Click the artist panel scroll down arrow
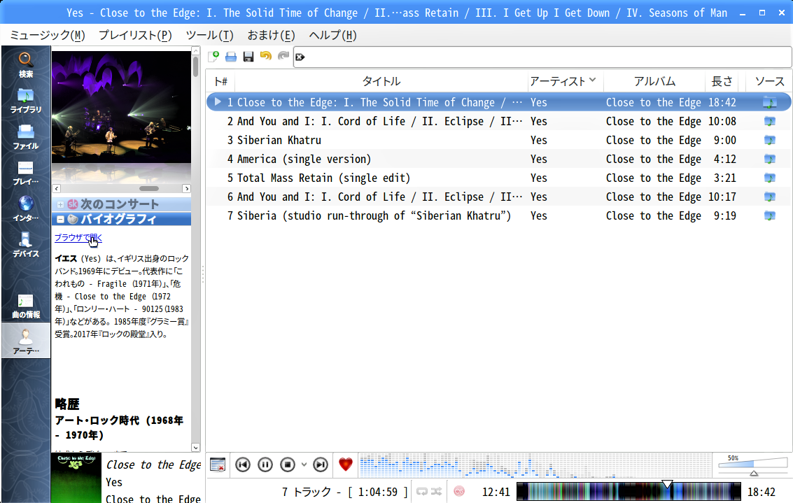This screenshot has width=793, height=503. click(196, 448)
